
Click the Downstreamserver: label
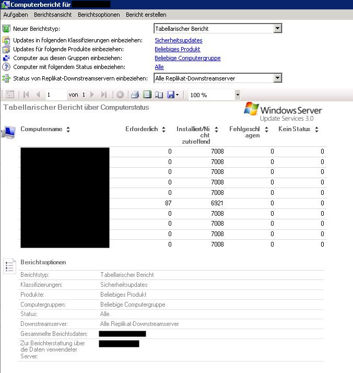[44, 324]
